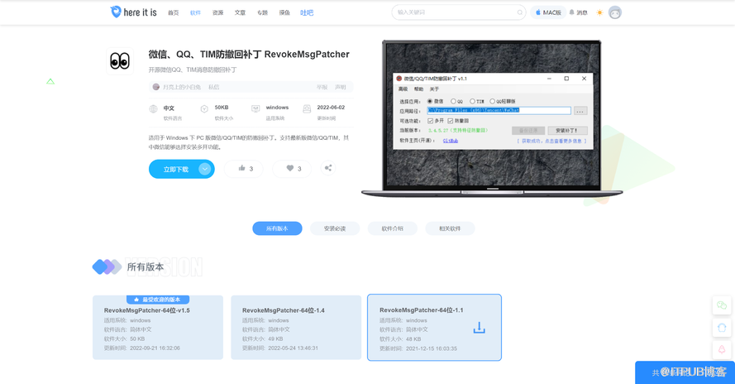Click the calendar update-time icon
Screen dimensions: 735x384
[x=307, y=109]
